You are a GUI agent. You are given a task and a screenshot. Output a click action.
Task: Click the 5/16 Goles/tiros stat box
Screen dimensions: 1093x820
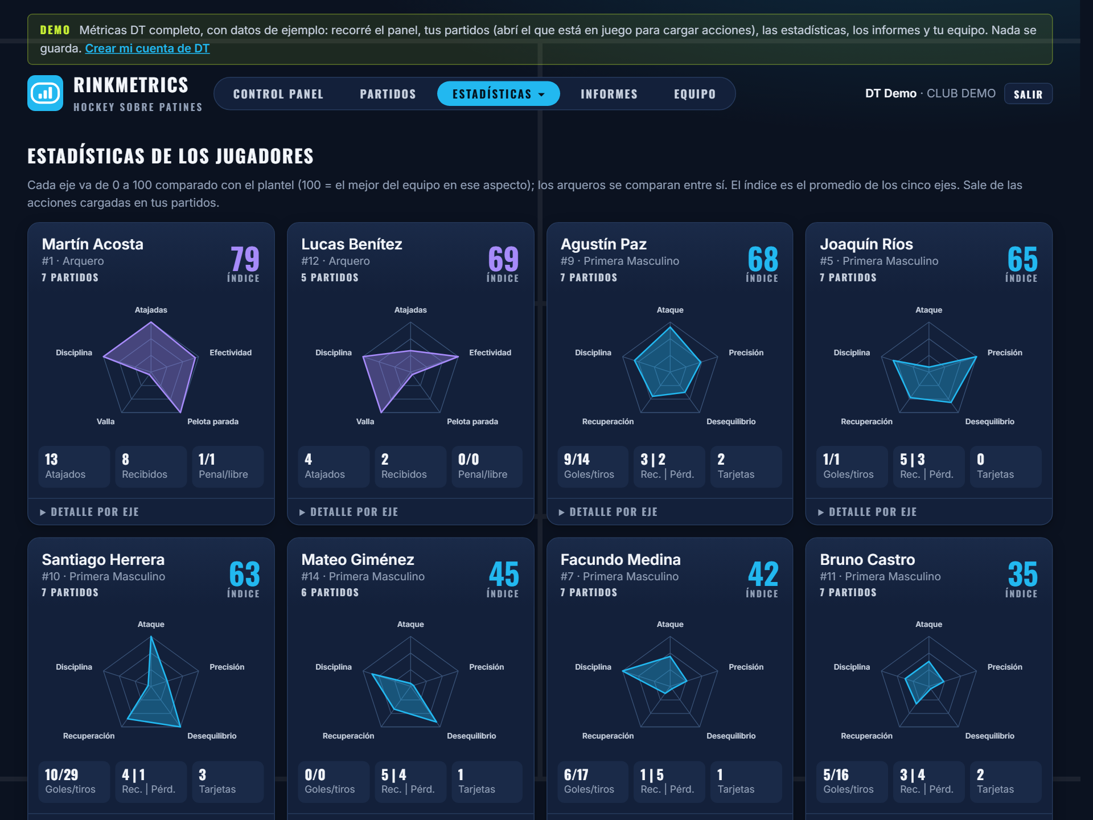pos(852,782)
